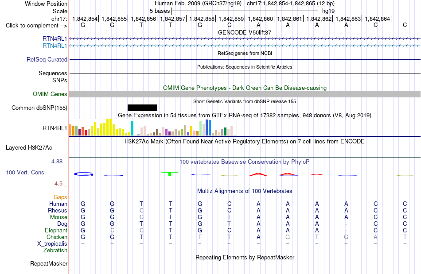Click the black Common dbSNP variant block
This screenshot has width=421, height=274.
(142, 108)
